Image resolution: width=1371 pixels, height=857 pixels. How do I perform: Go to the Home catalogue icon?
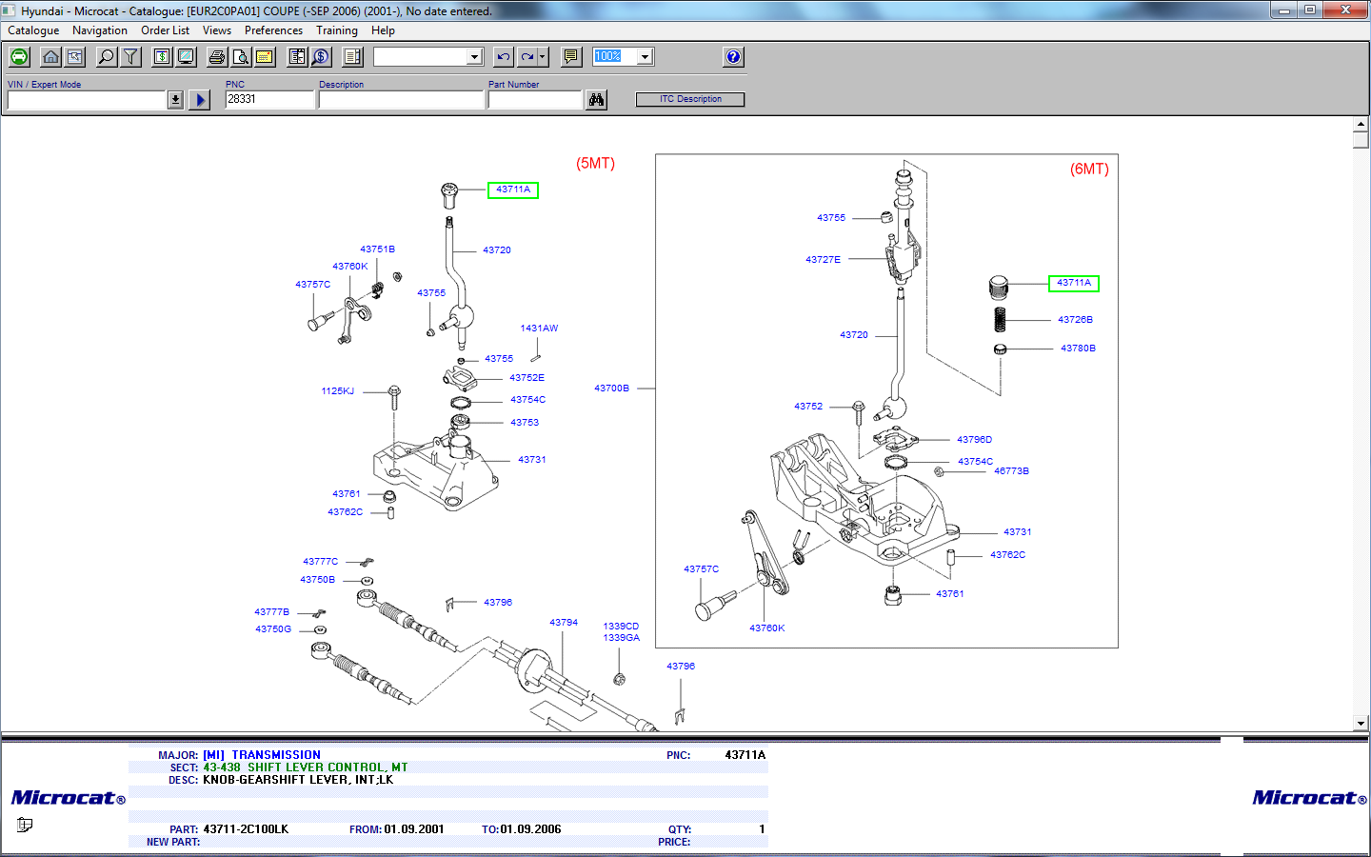click(x=51, y=57)
